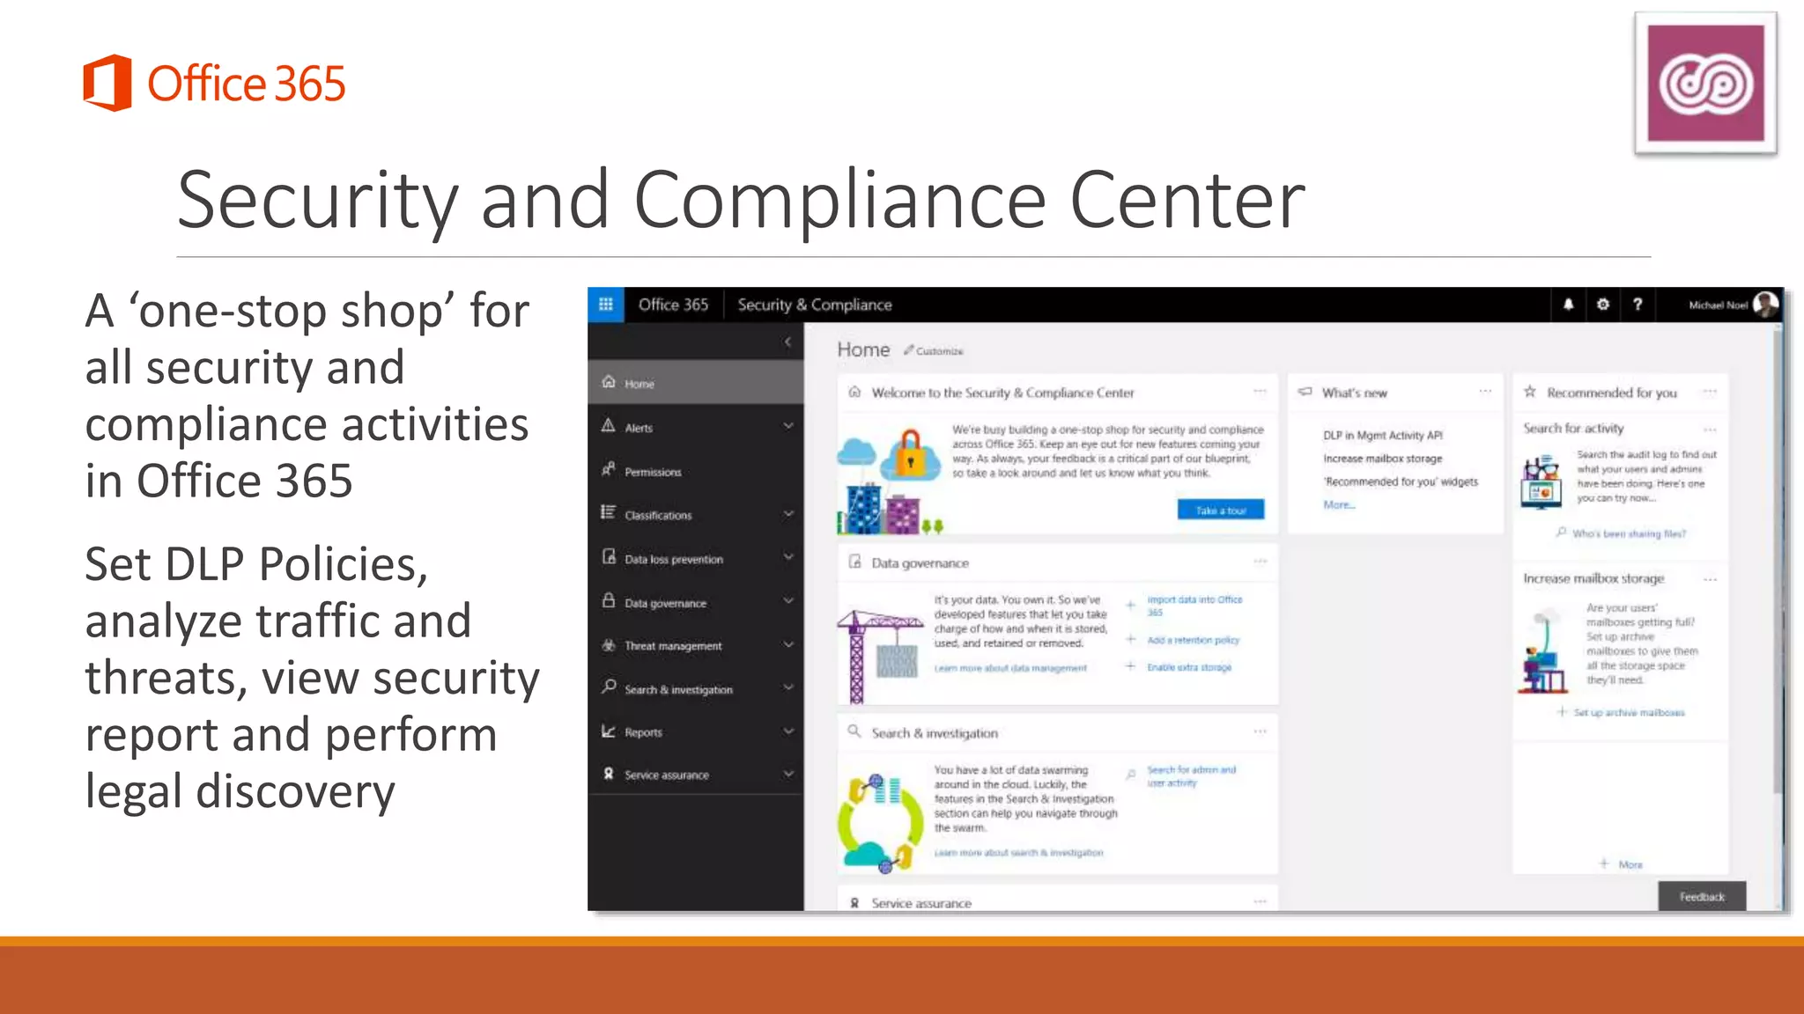Click the Data governance card icon

(854, 562)
